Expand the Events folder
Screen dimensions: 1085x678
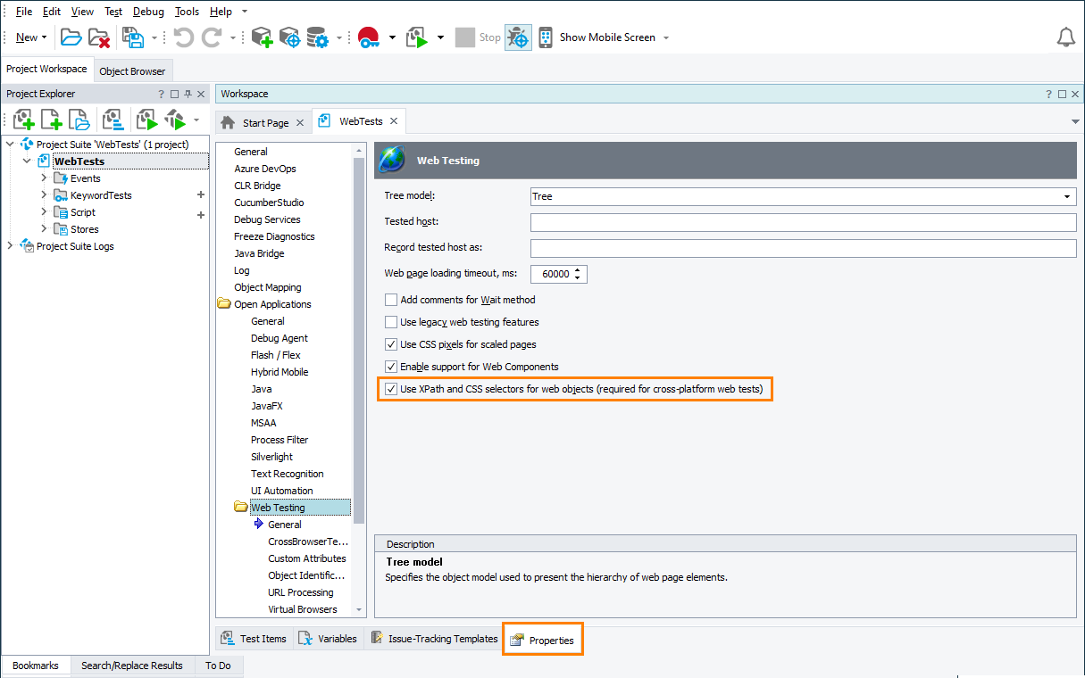click(44, 178)
